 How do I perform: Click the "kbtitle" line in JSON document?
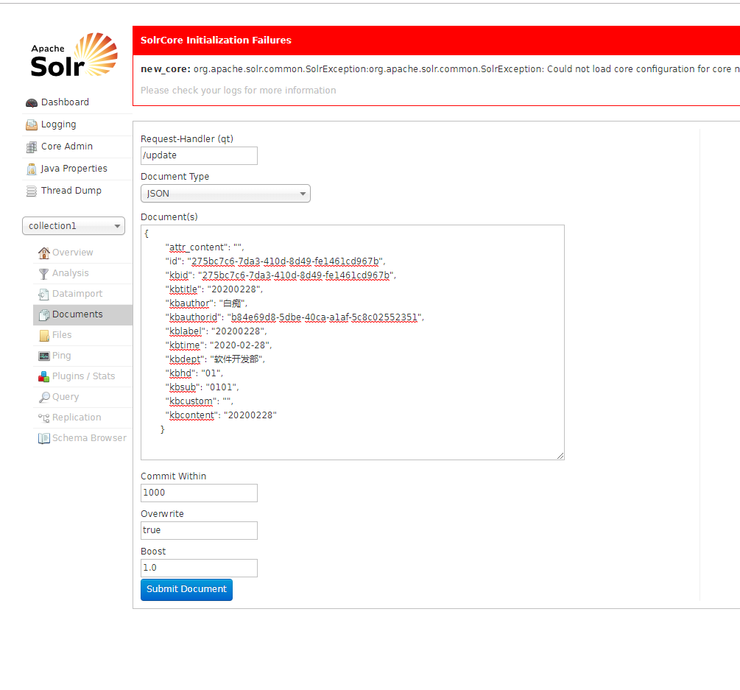pyautogui.click(x=214, y=289)
